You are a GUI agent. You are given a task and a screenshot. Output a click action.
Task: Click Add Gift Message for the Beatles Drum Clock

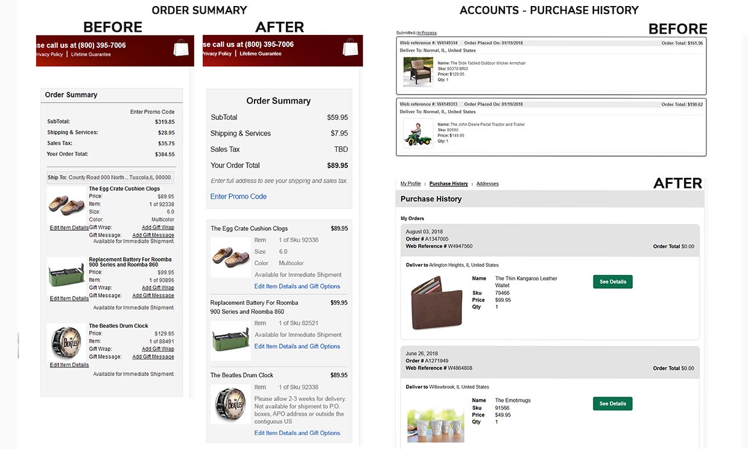tap(153, 357)
